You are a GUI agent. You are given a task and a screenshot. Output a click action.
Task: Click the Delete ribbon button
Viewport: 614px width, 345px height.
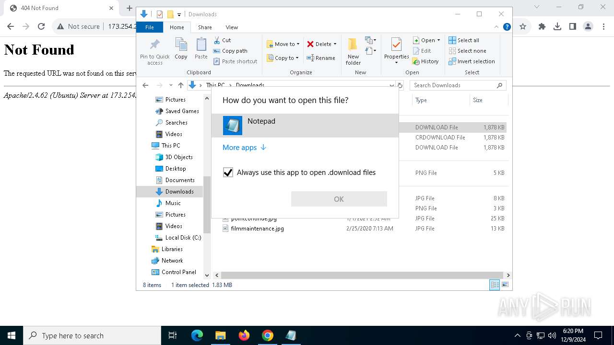[321, 44]
